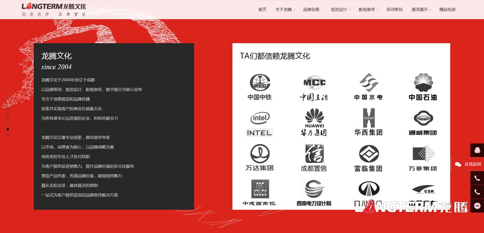The height and width of the screenshot is (233, 484).
Task: Click the tagline 创意伙伴 品牌管家
Action: click(x=54, y=14)
